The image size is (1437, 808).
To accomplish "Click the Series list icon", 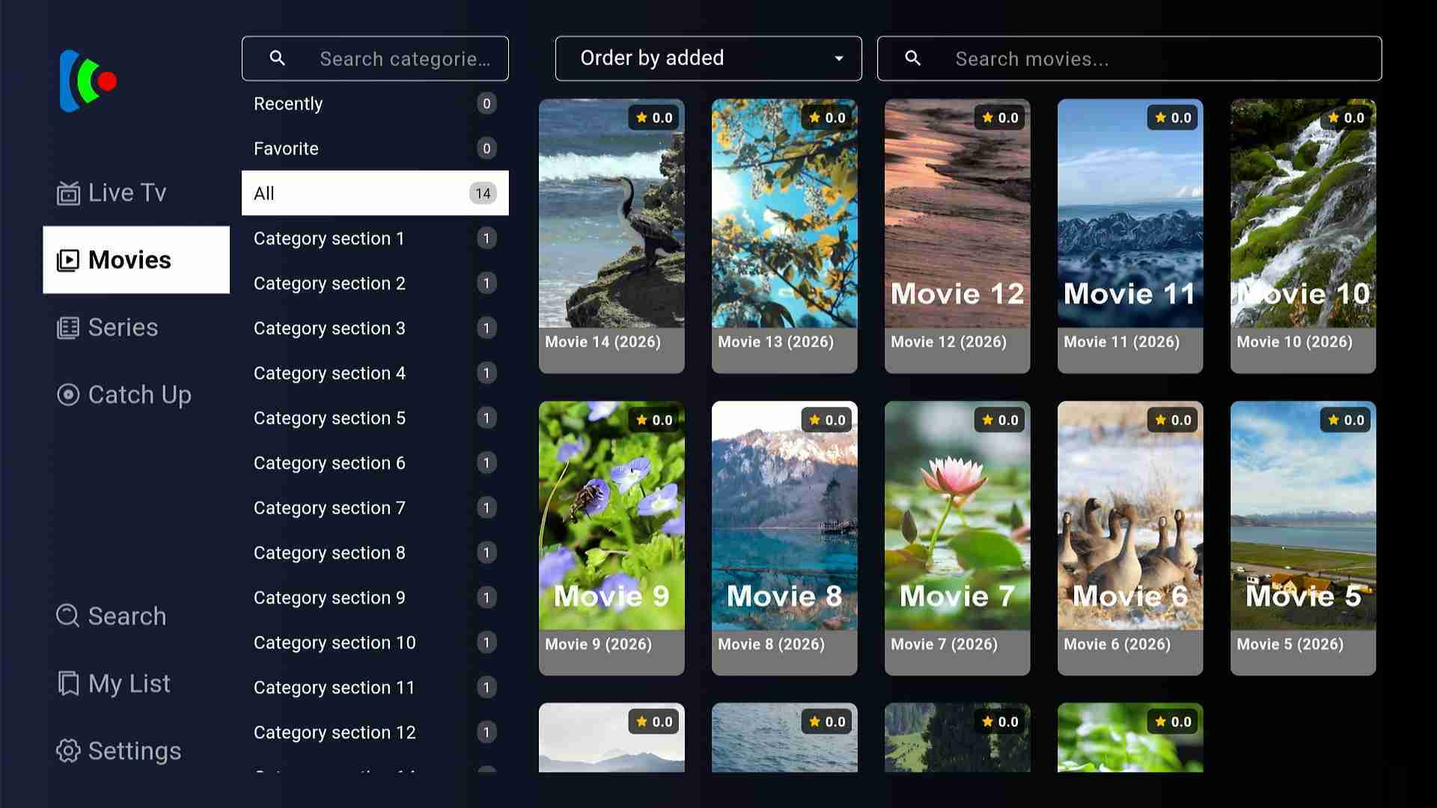I will 68,328.
